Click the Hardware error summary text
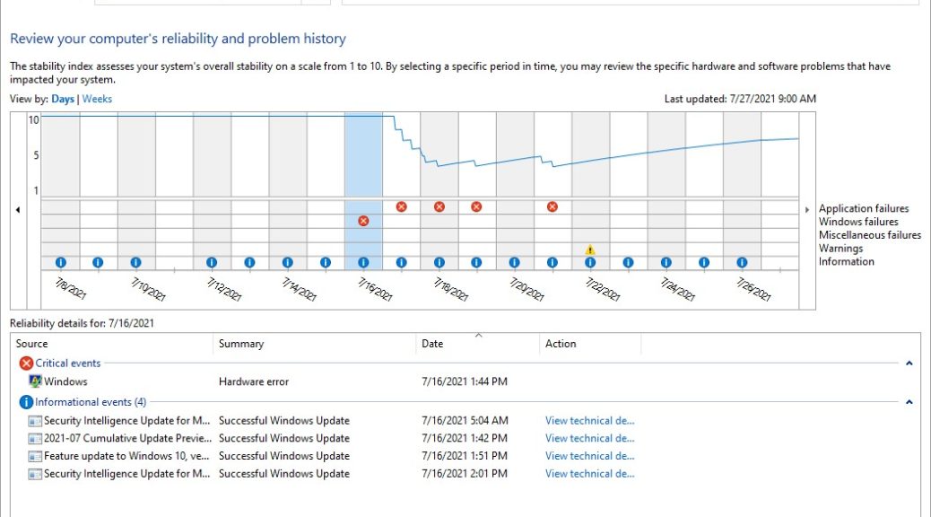 254,381
